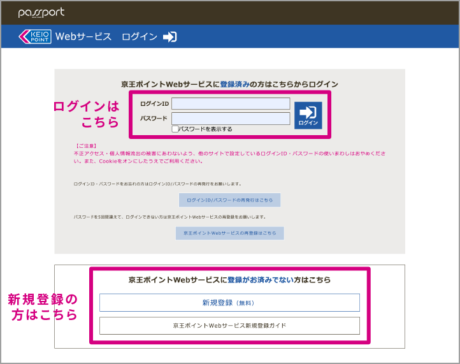Click the ログイン text in blue header
This screenshot has width=460, height=364.
coord(140,37)
